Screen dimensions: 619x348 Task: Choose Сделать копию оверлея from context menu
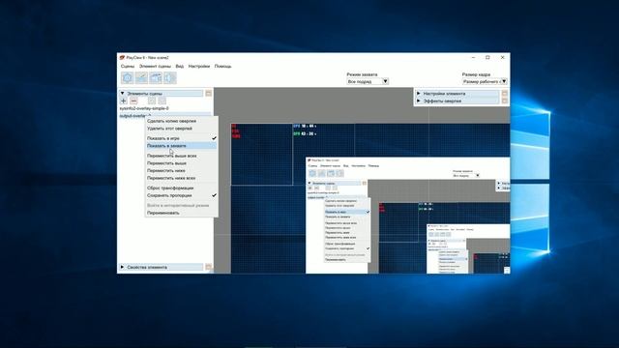pos(181,121)
